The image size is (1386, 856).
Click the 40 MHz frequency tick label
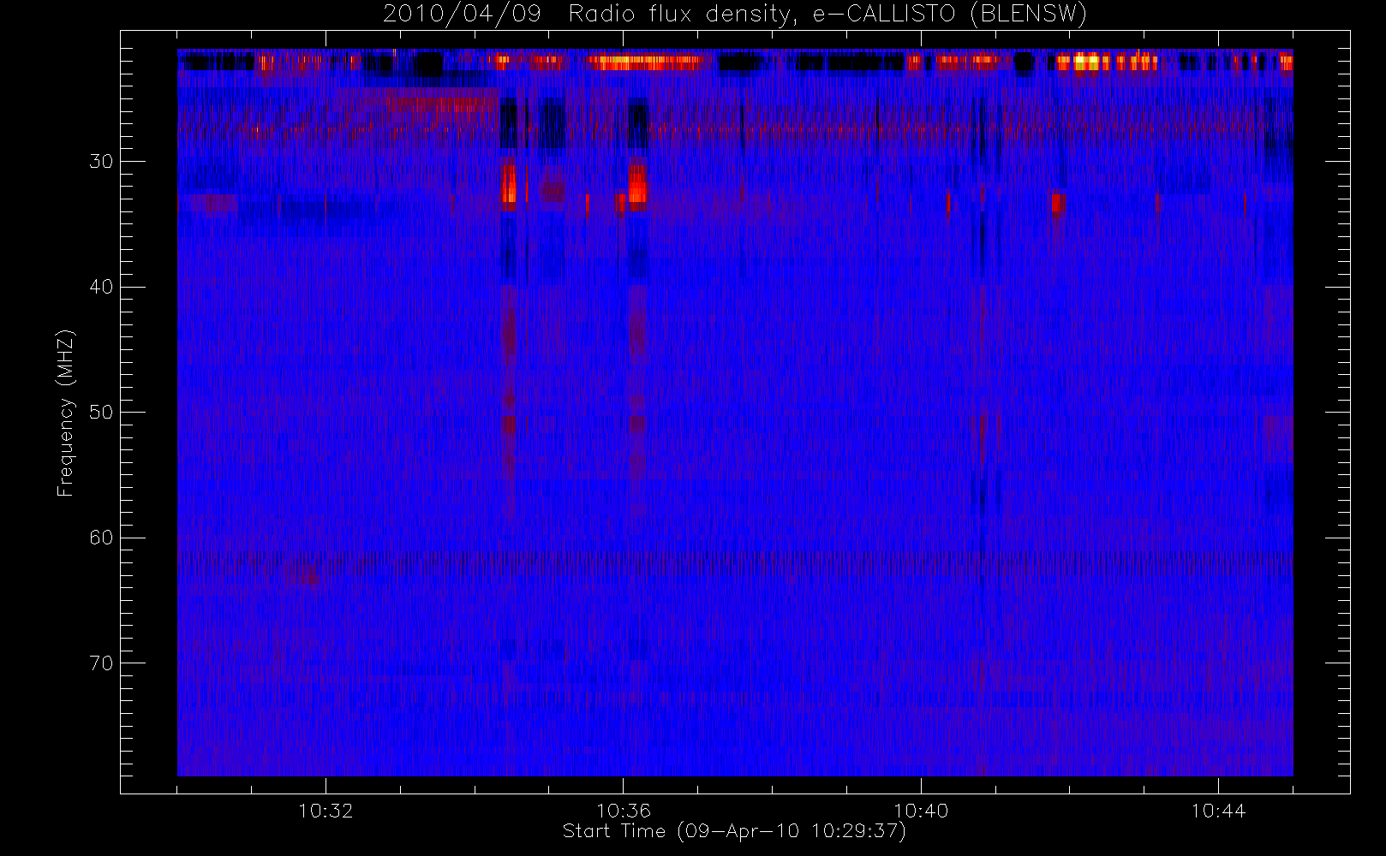point(101,288)
